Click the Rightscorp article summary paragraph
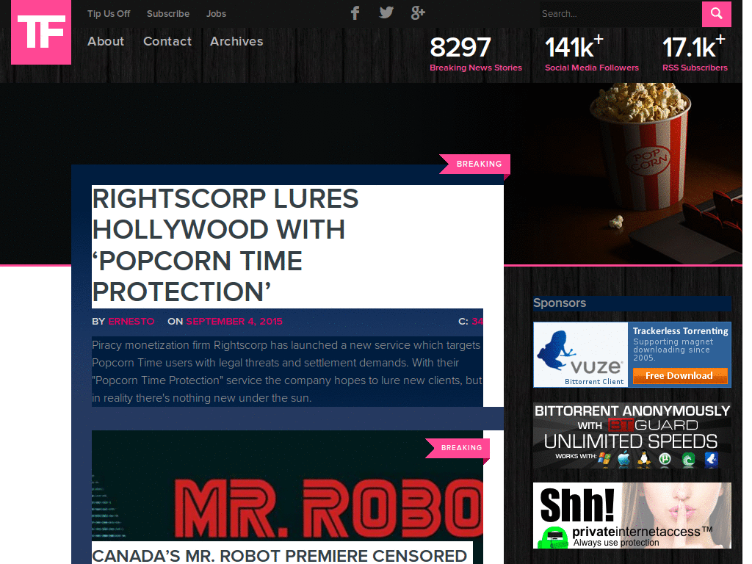The height and width of the screenshot is (564, 752). click(287, 371)
